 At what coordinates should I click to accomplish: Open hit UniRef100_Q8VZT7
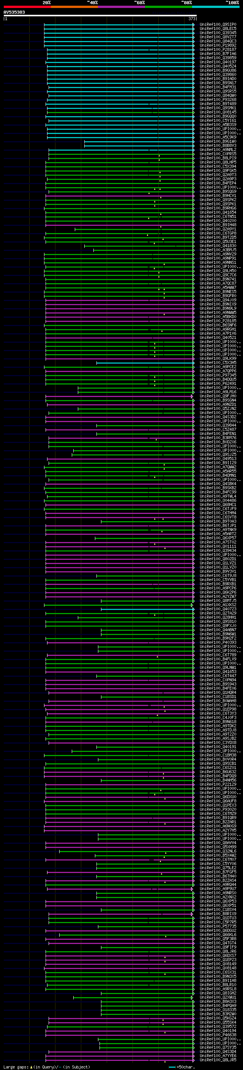218,37
